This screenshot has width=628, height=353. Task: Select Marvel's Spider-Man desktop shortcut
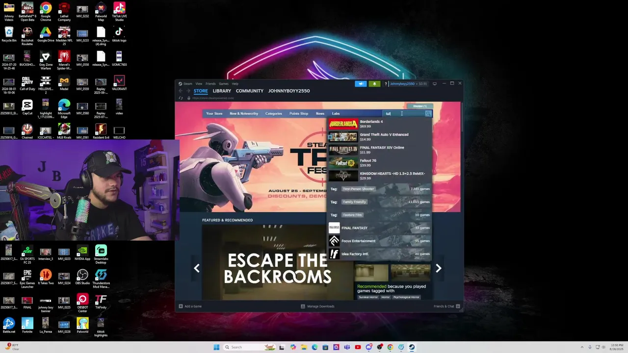pos(64,60)
